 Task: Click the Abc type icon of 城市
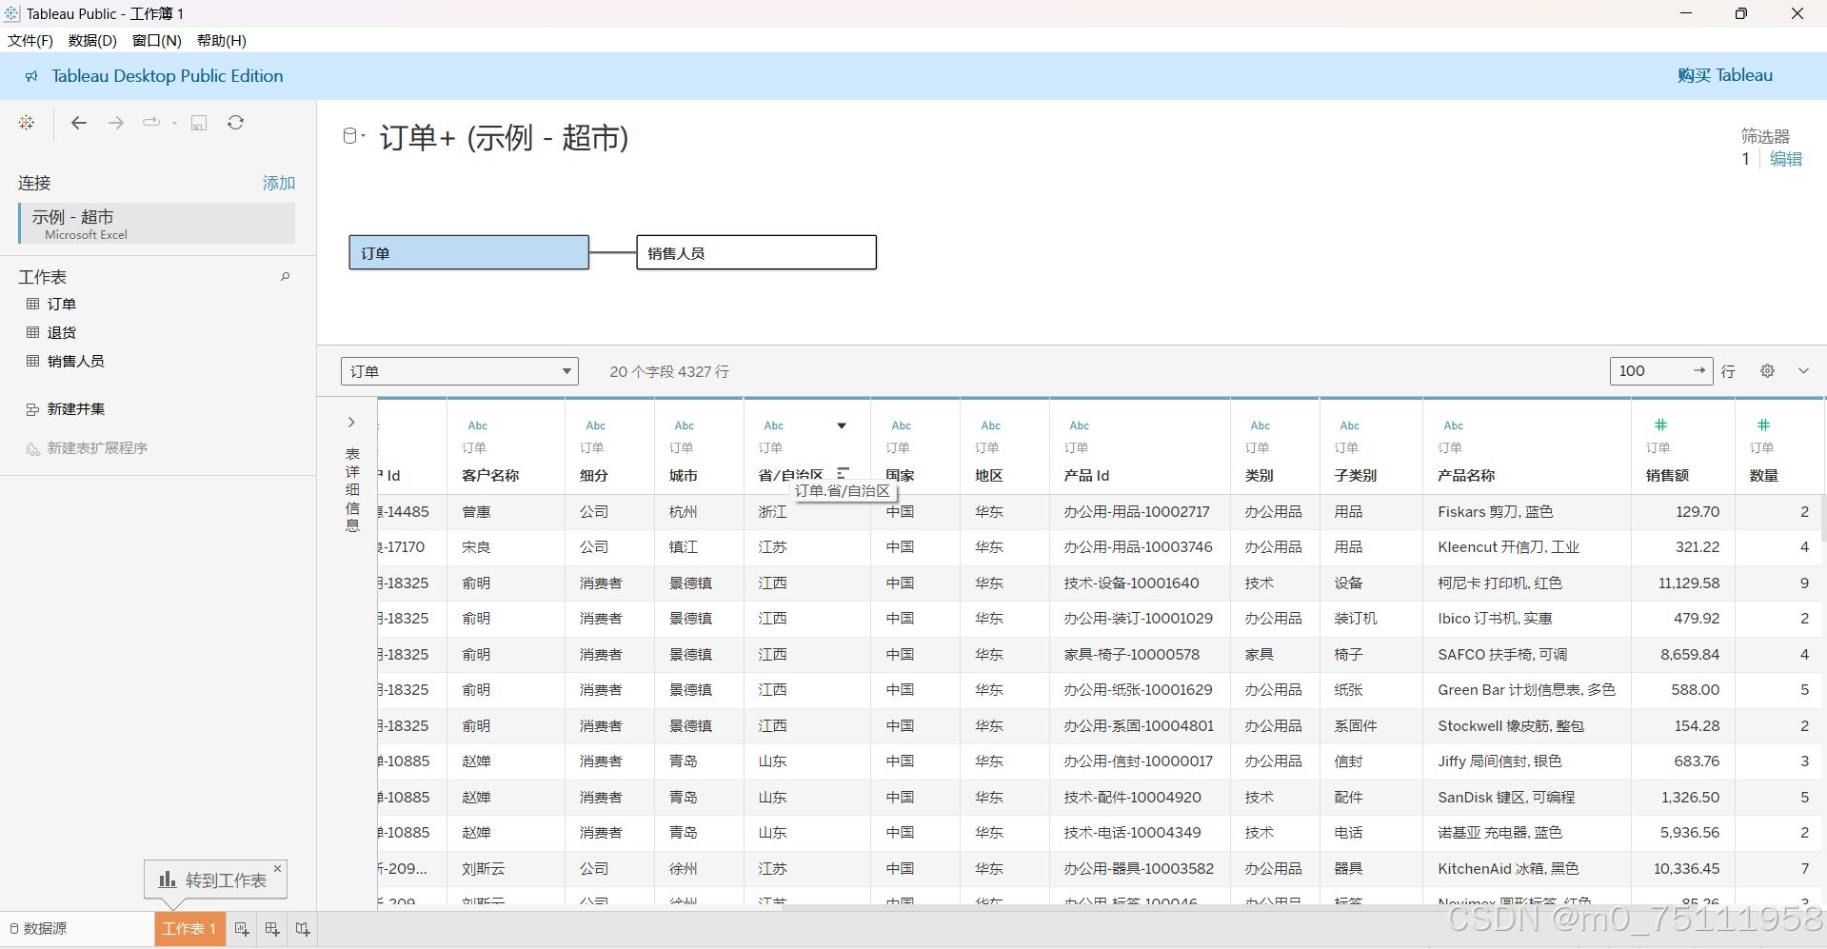click(x=684, y=425)
